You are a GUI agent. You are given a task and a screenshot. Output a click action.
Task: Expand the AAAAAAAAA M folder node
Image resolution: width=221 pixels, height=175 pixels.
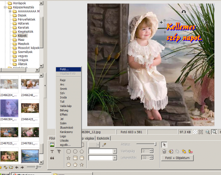tap(10, 11)
